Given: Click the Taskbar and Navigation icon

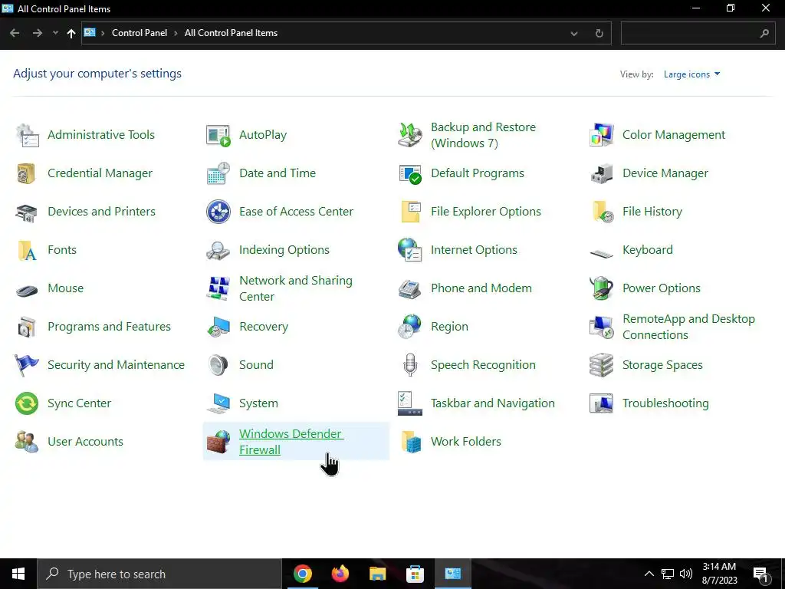Looking at the screenshot, I should (410, 403).
